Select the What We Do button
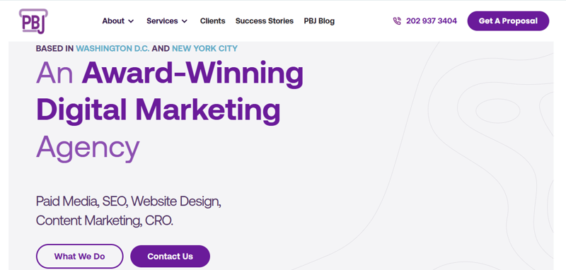Image resolution: width=566 pixels, height=270 pixels. [79, 257]
